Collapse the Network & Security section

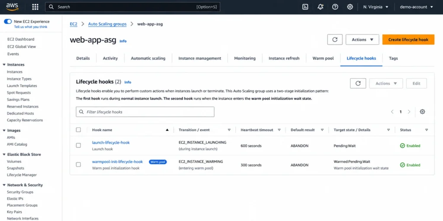tap(4, 185)
